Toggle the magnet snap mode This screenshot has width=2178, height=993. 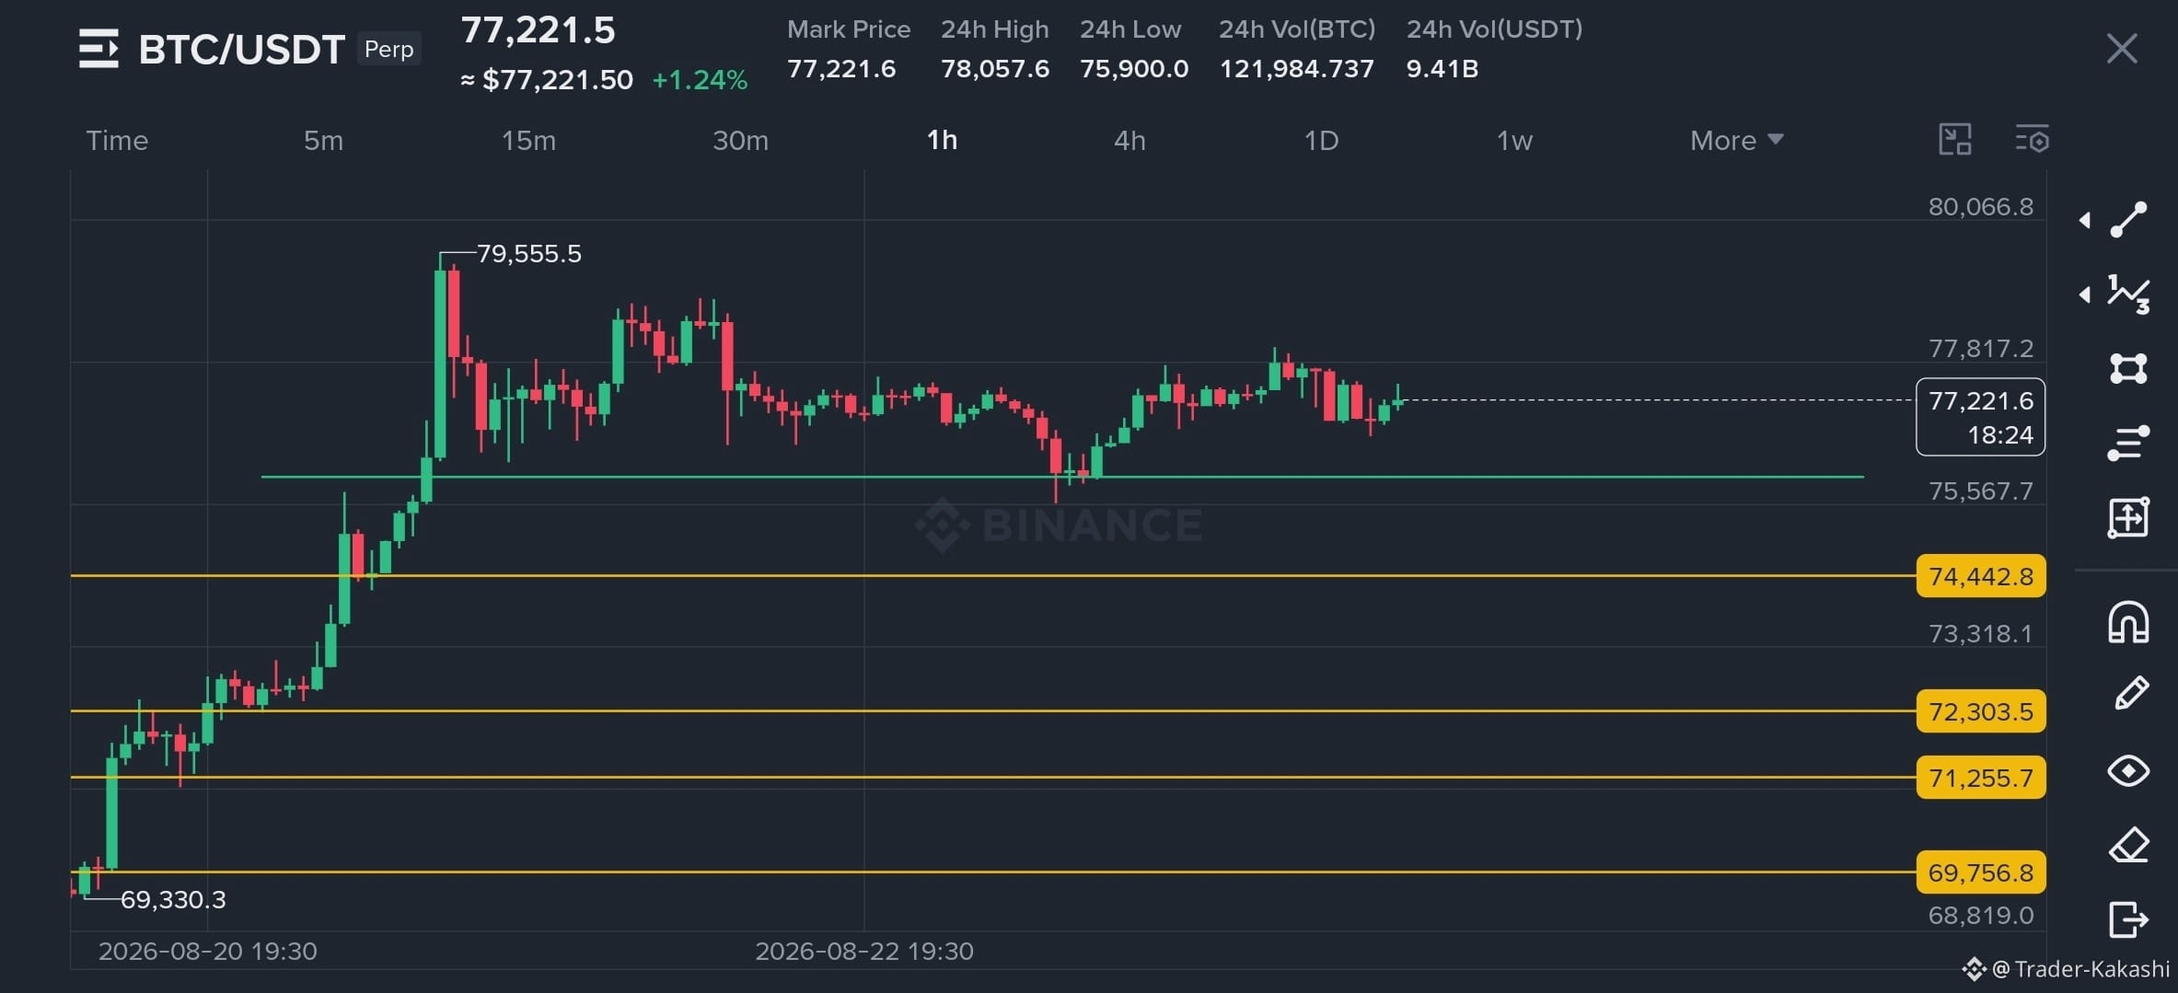pos(2128,621)
